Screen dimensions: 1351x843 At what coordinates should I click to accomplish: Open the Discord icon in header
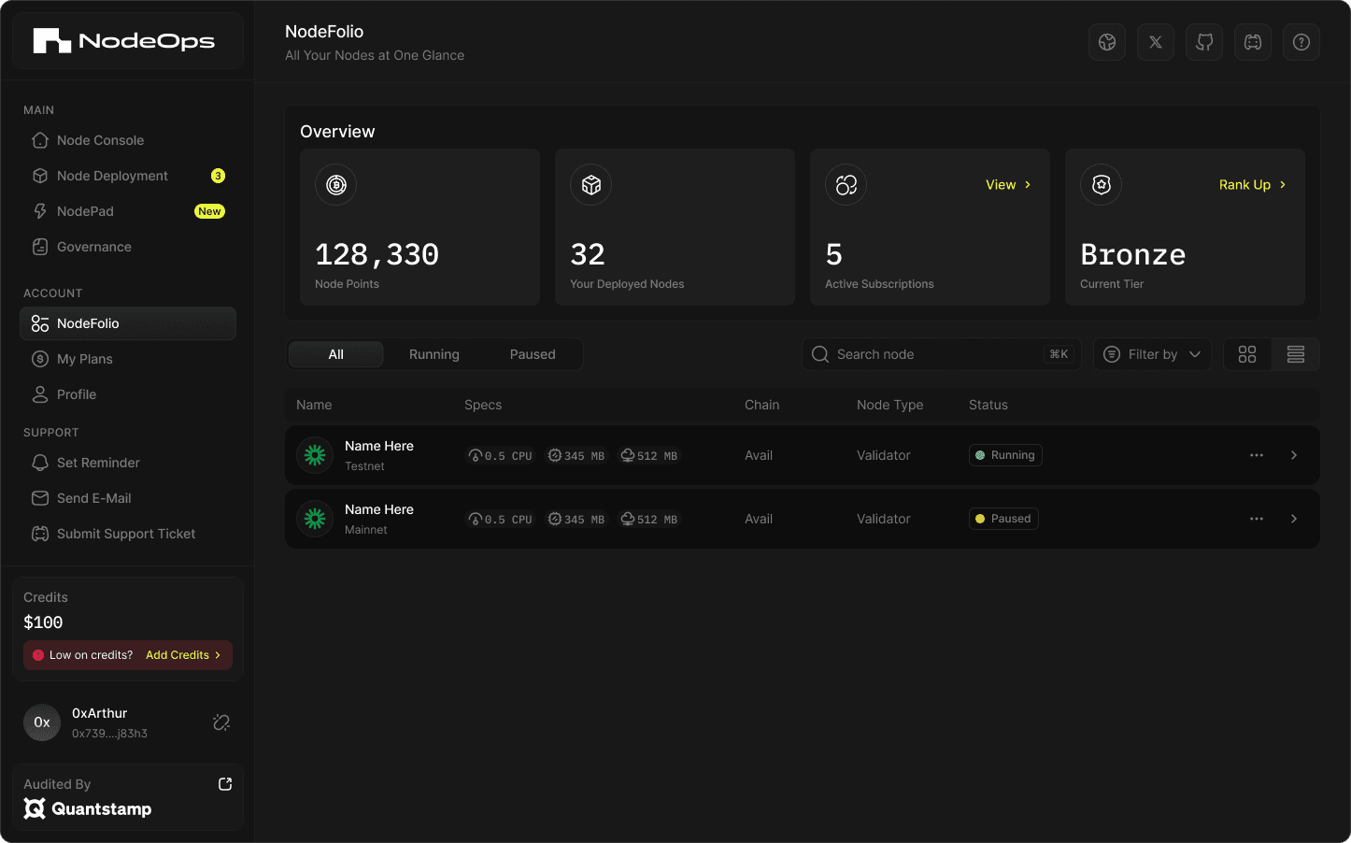pyautogui.click(x=1253, y=42)
